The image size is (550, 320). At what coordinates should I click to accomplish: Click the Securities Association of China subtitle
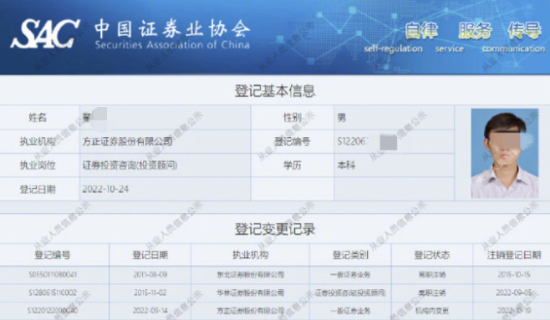tap(172, 45)
